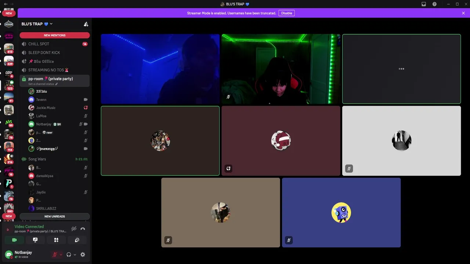470x264 pixels.
Task: Click bottom NEW indicator in server list
Action: [x=9, y=216]
